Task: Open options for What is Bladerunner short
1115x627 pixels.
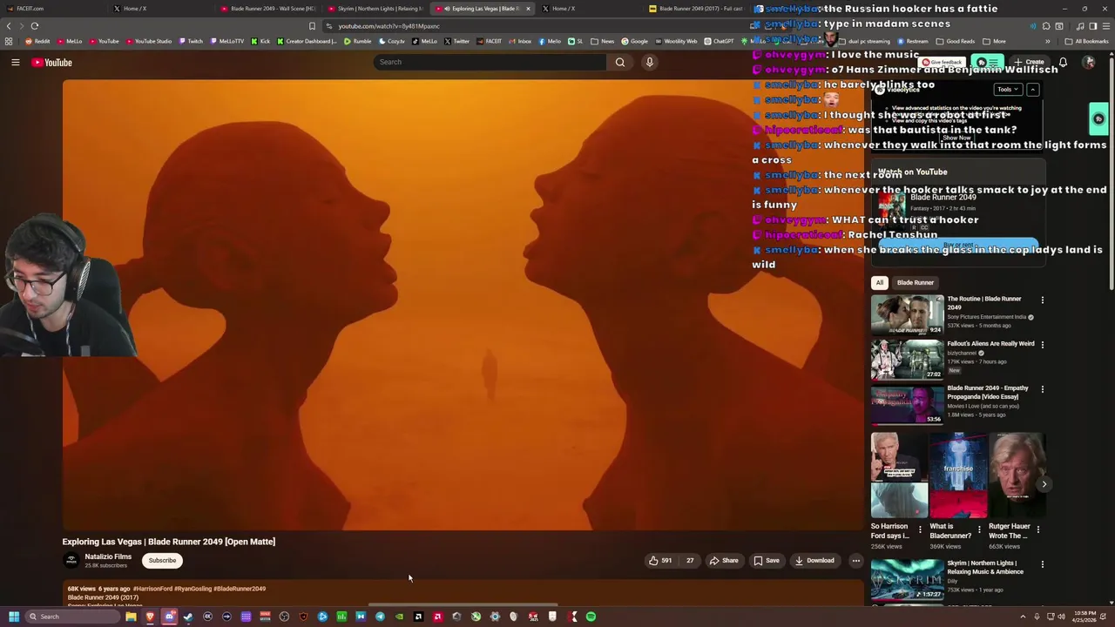Action: click(978, 529)
